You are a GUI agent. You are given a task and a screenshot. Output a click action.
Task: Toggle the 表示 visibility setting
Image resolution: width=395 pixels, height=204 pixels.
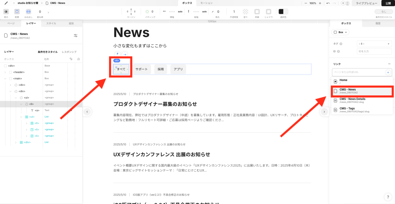point(6,12)
